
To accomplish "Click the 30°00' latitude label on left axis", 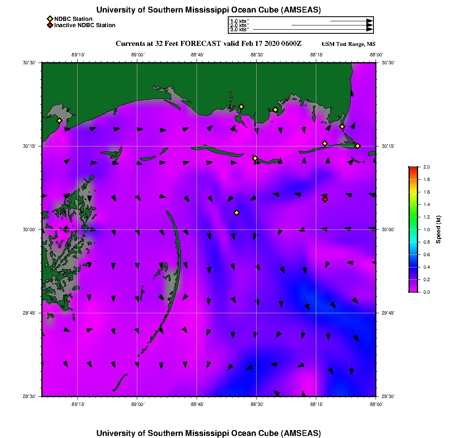I will (x=32, y=229).
